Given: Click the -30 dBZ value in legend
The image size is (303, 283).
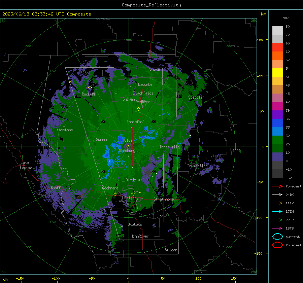Looking at the screenshot, I should click(289, 178).
